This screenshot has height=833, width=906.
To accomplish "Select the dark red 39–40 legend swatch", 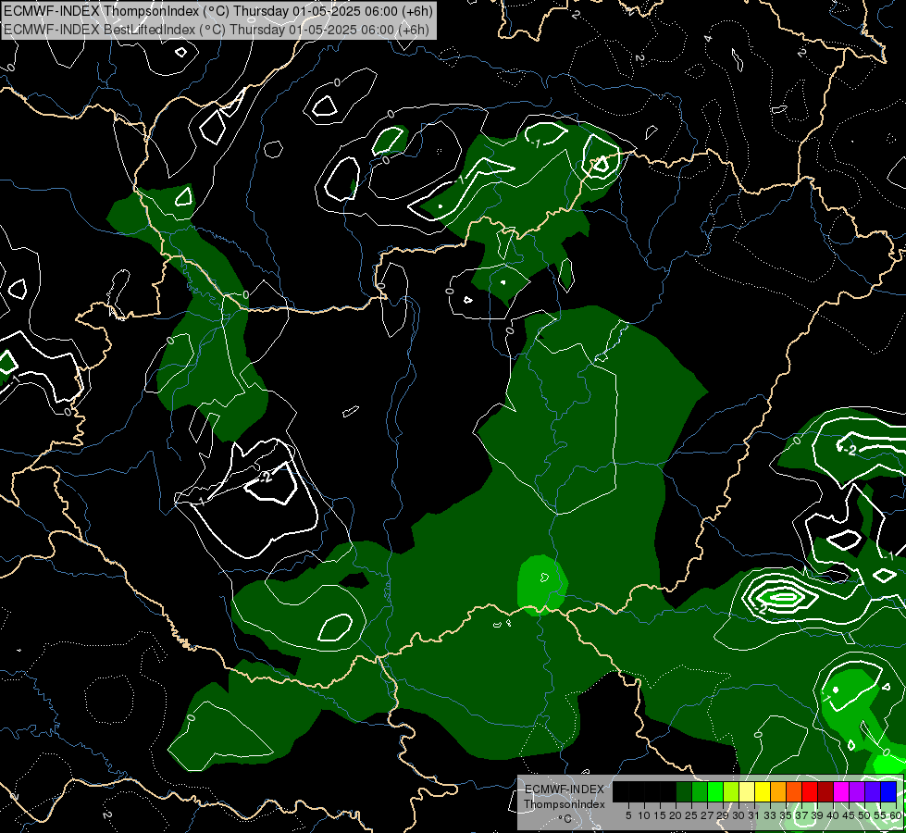I will [825, 791].
